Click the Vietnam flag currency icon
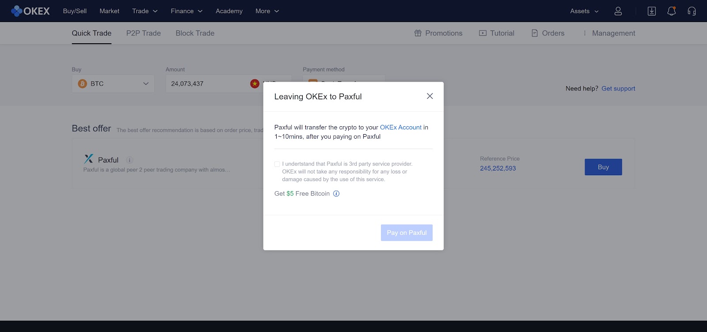 (255, 83)
